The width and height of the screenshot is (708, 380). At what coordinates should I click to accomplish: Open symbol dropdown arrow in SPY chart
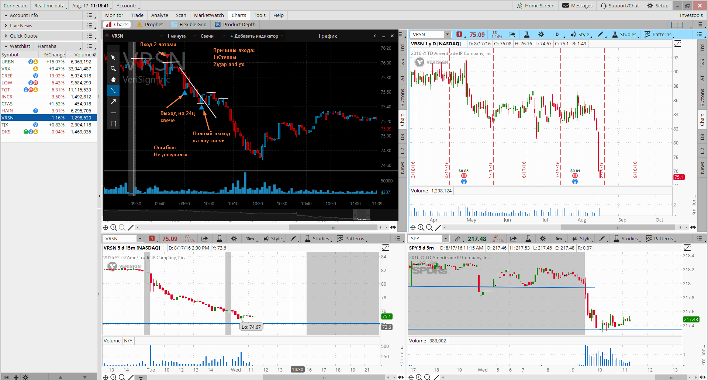coord(446,238)
